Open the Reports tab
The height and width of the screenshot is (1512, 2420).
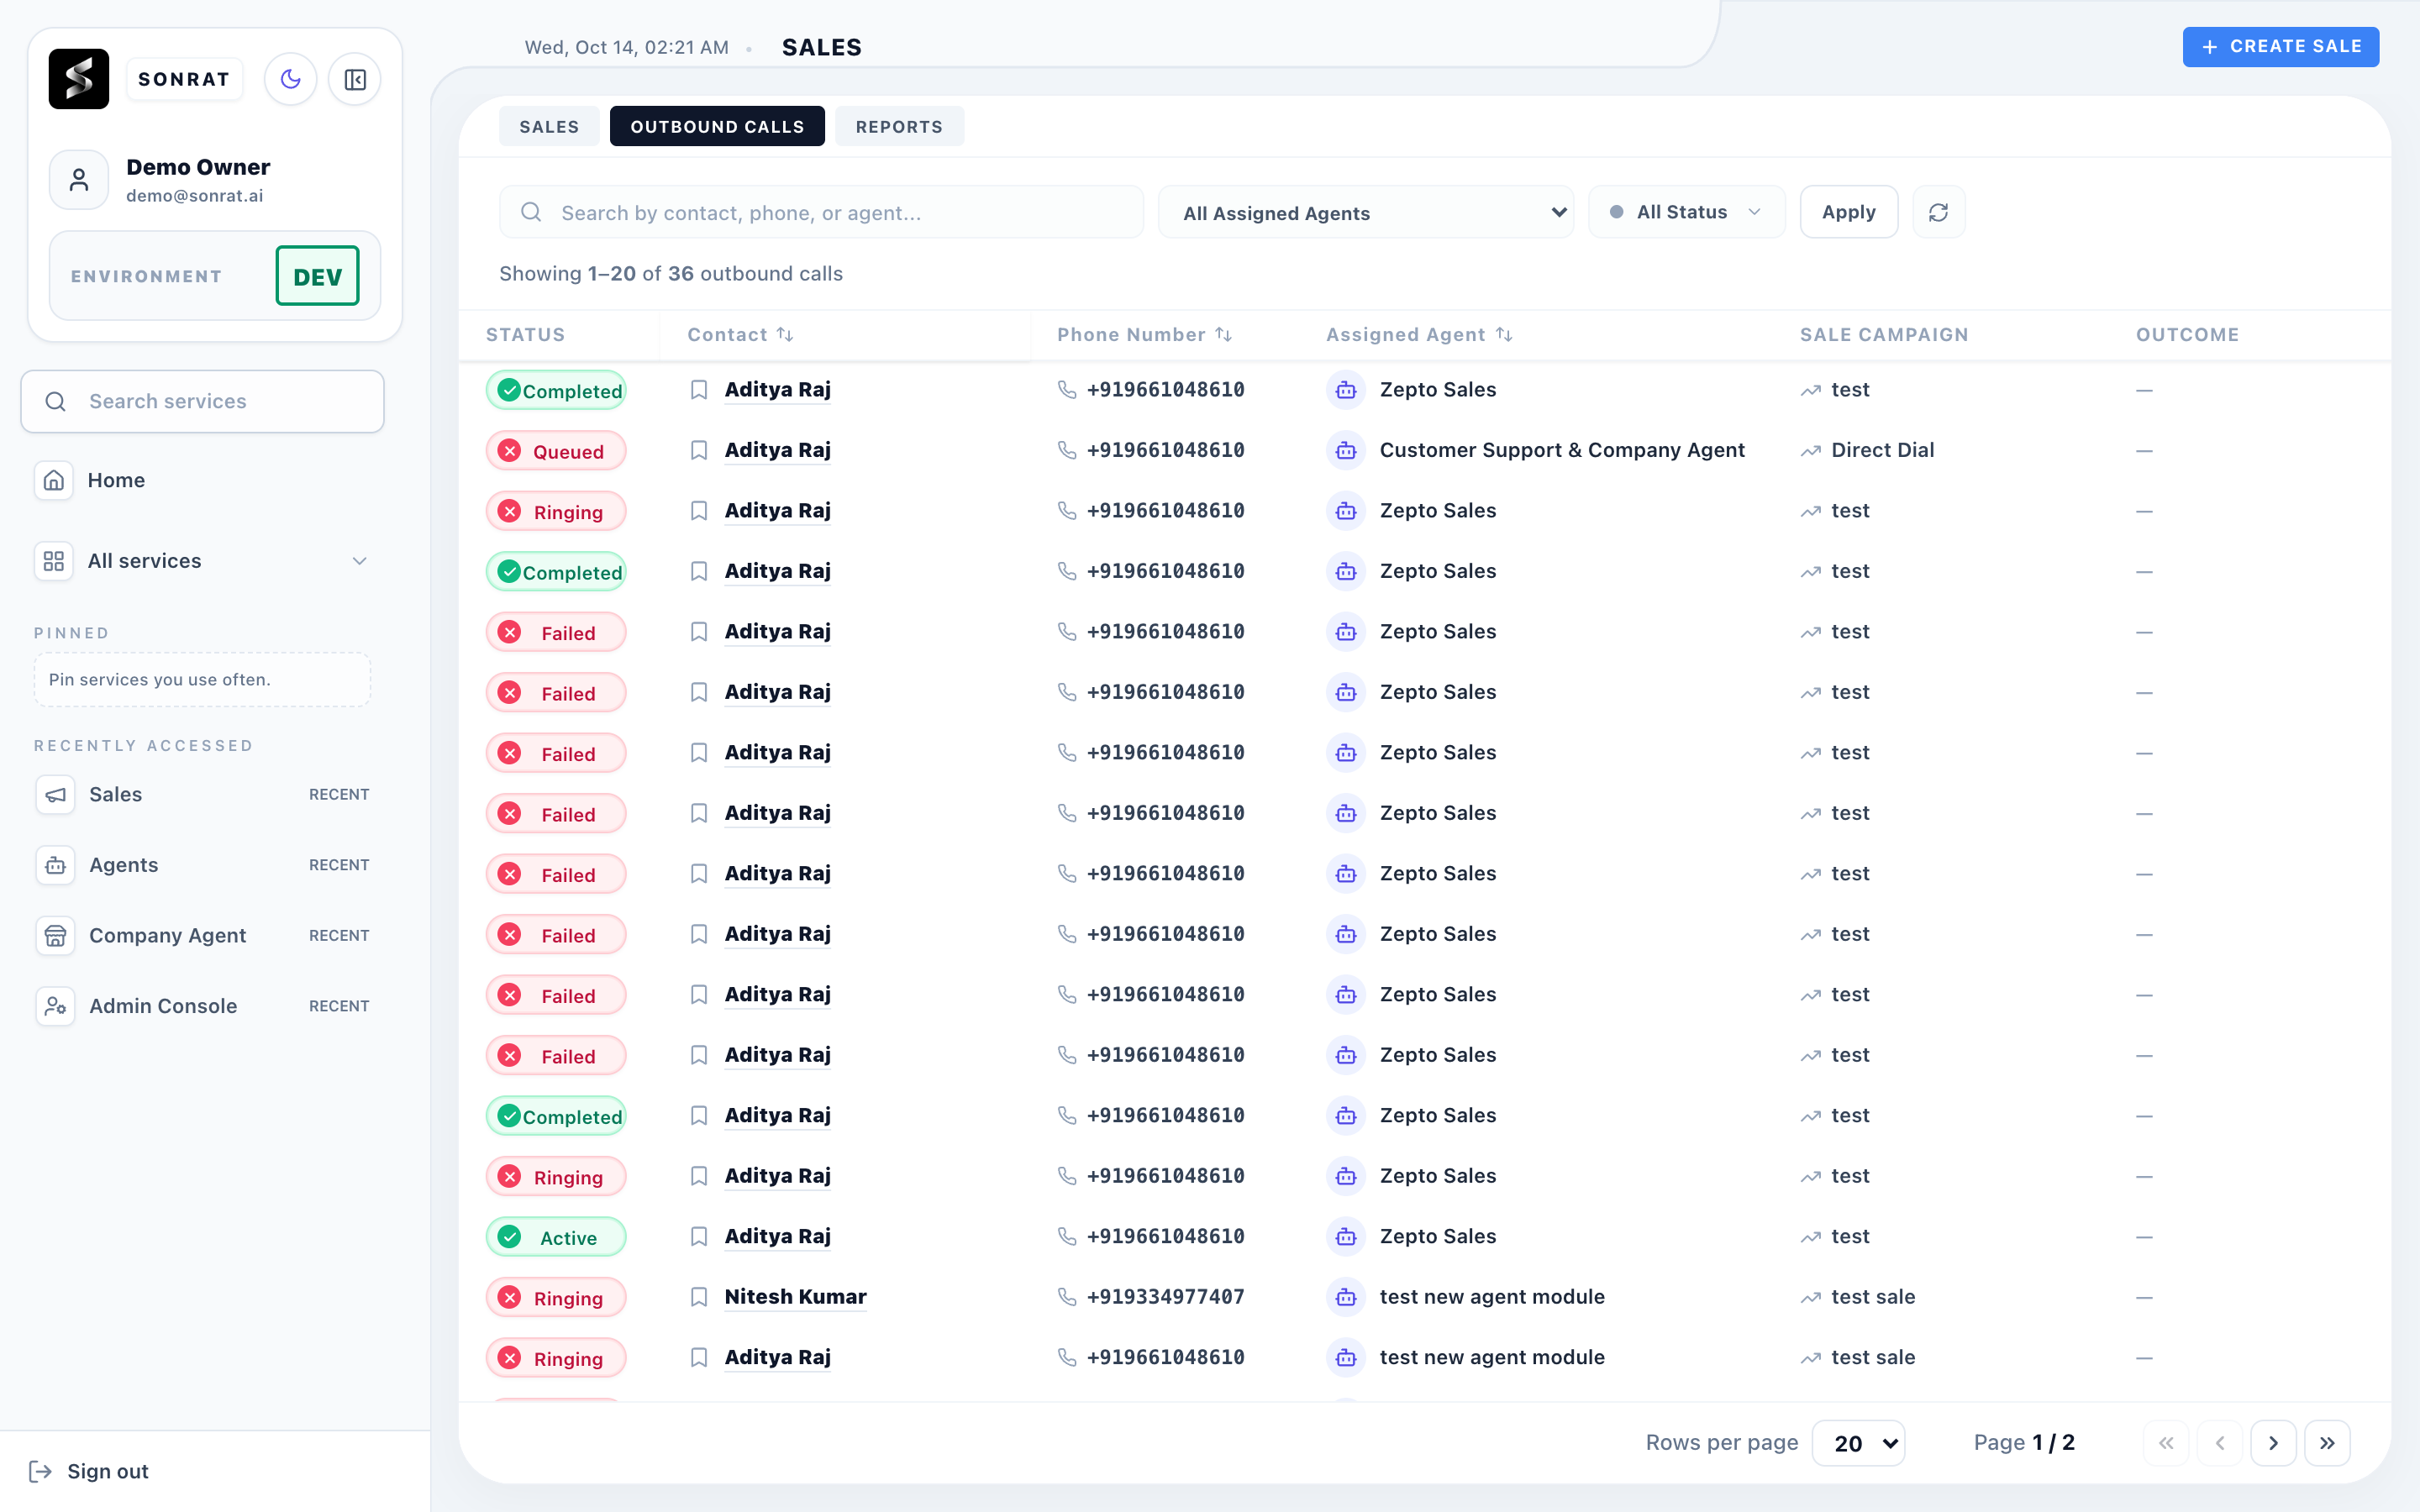(899, 127)
